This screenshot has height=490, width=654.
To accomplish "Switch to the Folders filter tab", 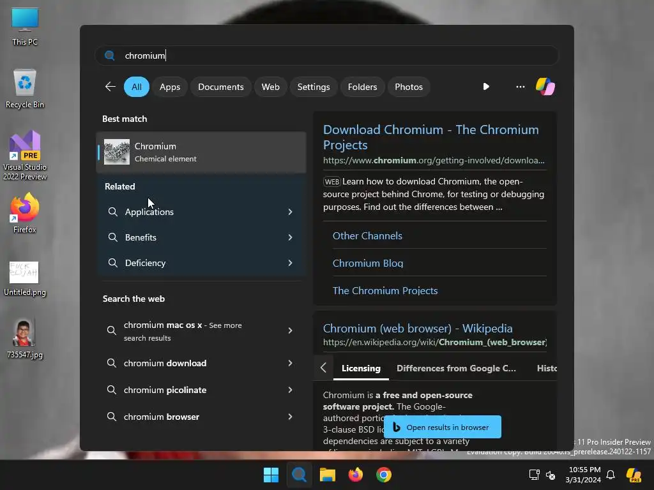I will tap(362, 87).
